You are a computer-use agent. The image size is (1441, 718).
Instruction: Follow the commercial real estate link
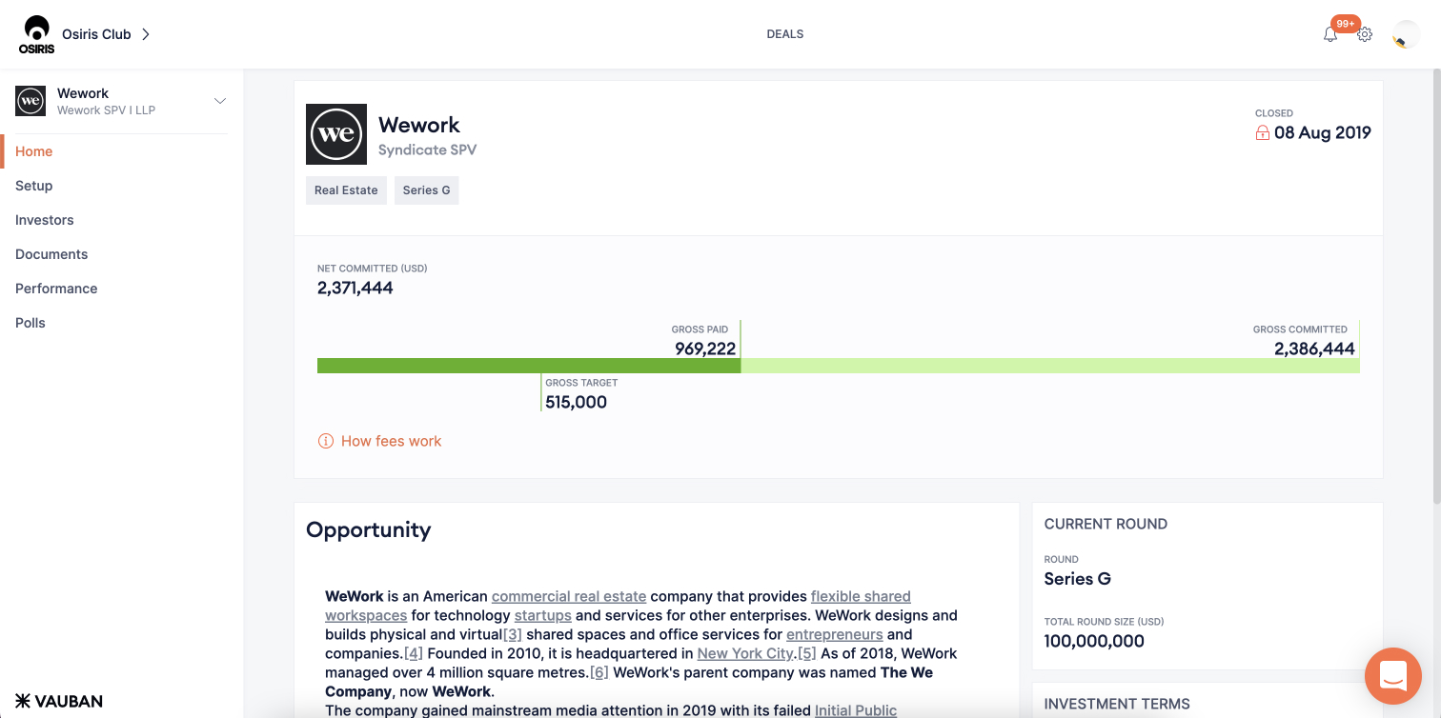(x=569, y=596)
